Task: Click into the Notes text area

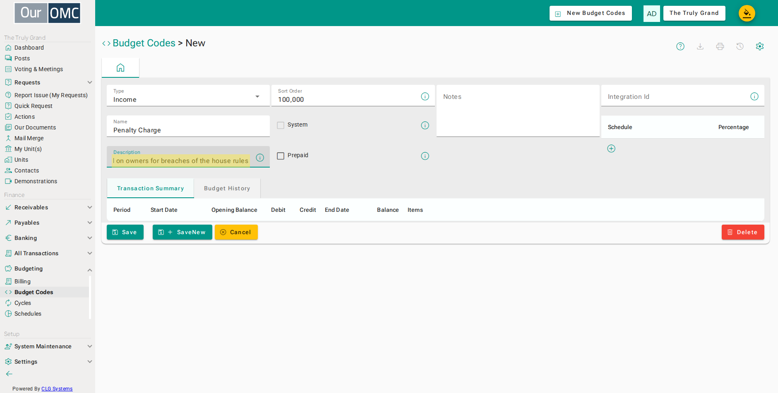Action: click(518, 111)
